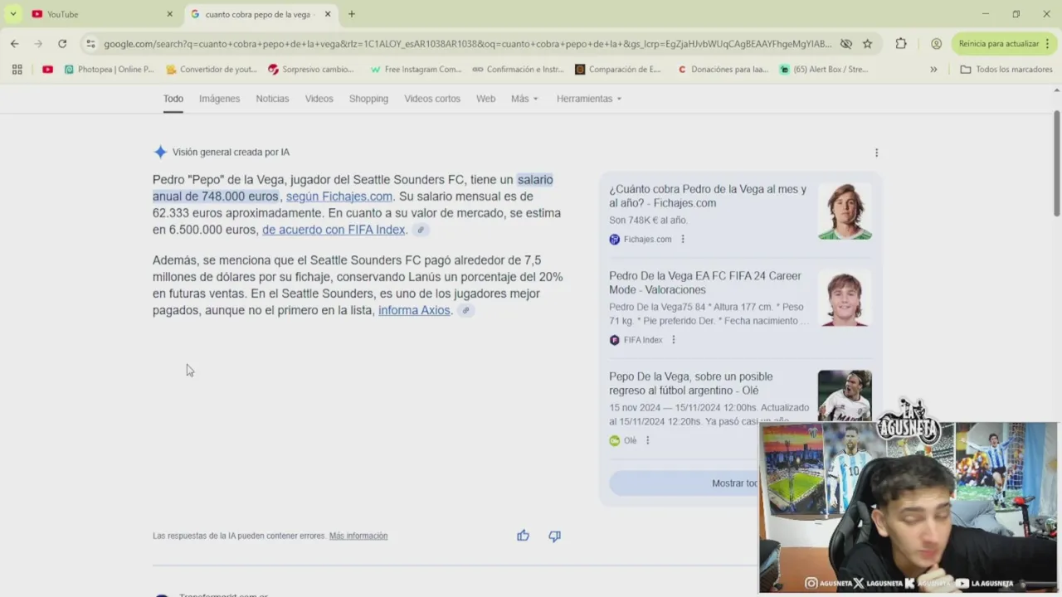Open Comparación de E... bookmark
The width and height of the screenshot is (1062, 597).
[618, 70]
